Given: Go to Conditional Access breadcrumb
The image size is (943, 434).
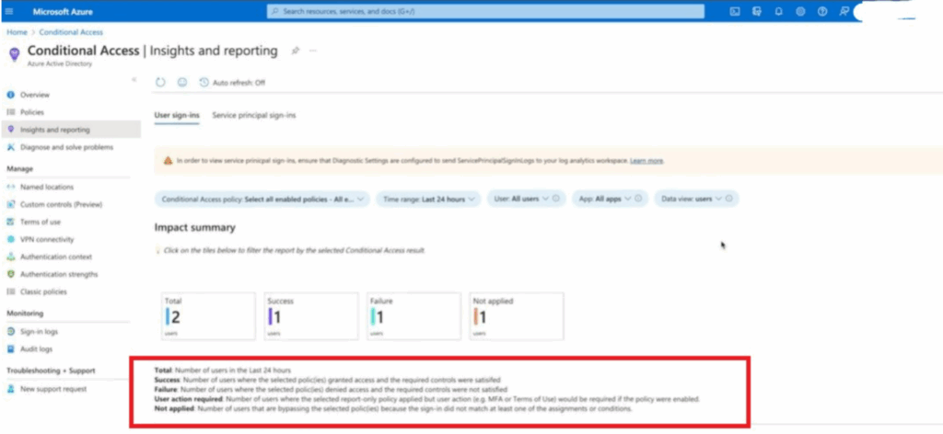Looking at the screenshot, I should coord(71,32).
